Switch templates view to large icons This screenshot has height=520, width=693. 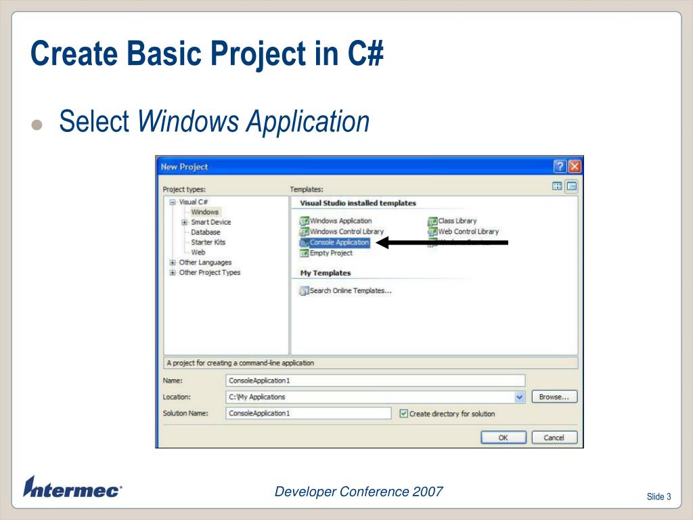click(558, 186)
